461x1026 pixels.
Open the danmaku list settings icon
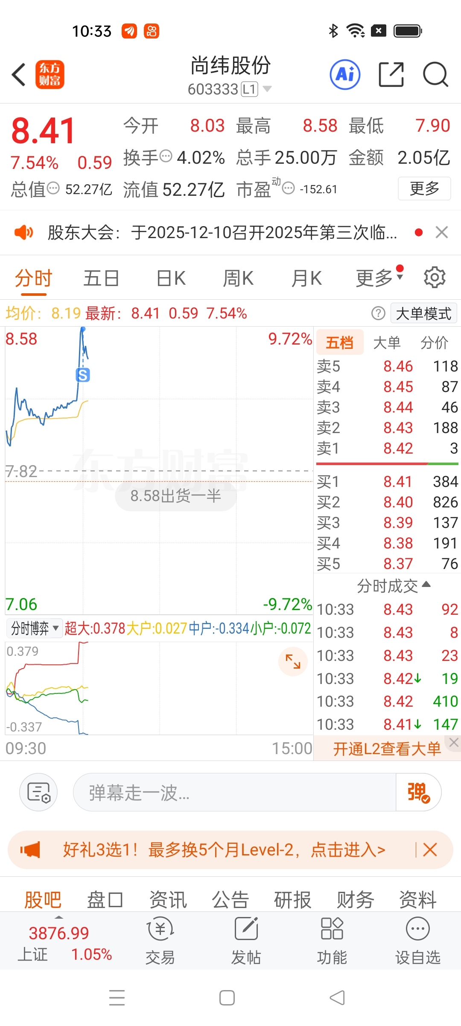pyautogui.click(x=38, y=792)
